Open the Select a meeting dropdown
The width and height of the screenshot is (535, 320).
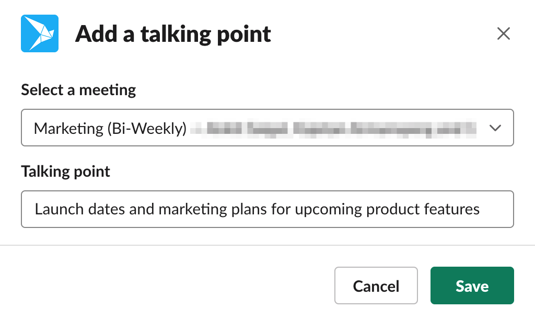click(x=267, y=128)
